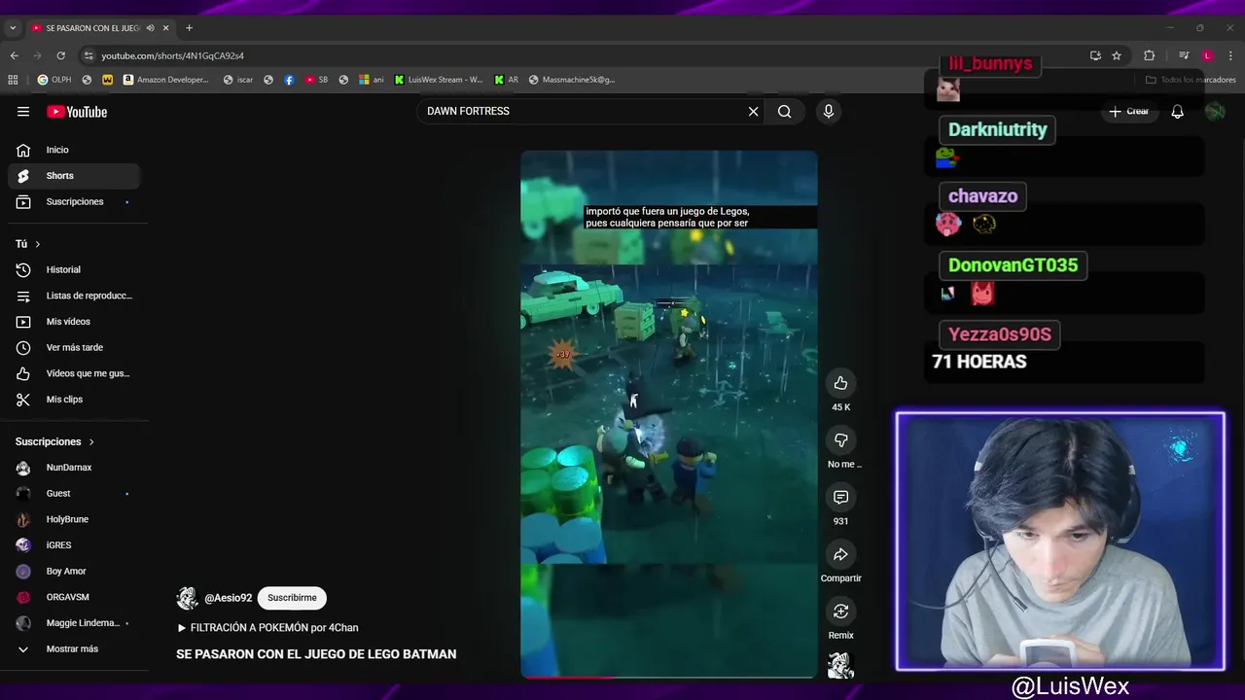Close the YouTube browser tab
This screenshot has width=1245, height=700.
pos(165,28)
